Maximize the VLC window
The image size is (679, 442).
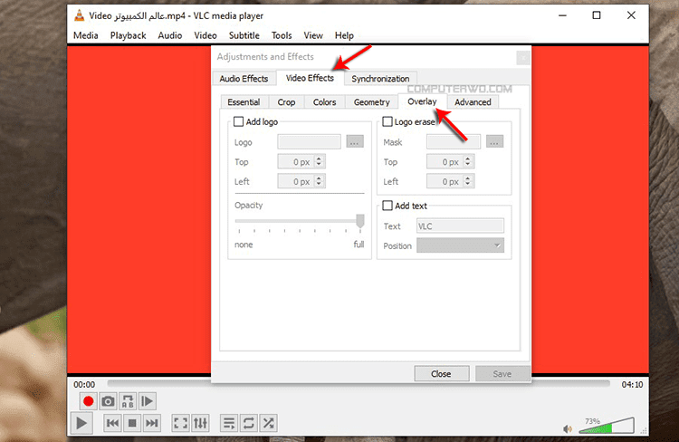597,15
